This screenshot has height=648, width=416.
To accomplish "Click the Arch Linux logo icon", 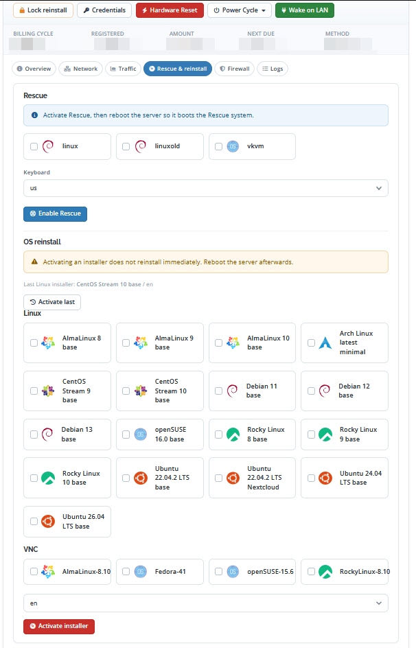I will (x=325, y=343).
